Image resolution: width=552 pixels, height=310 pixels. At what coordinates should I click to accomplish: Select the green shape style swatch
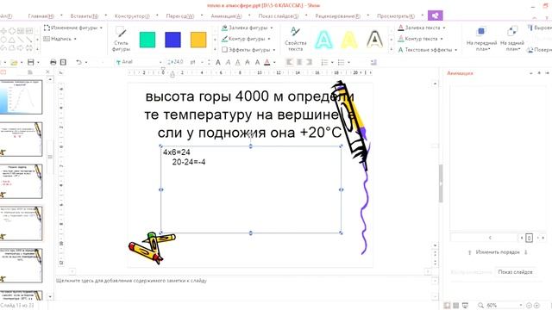click(x=147, y=40)
